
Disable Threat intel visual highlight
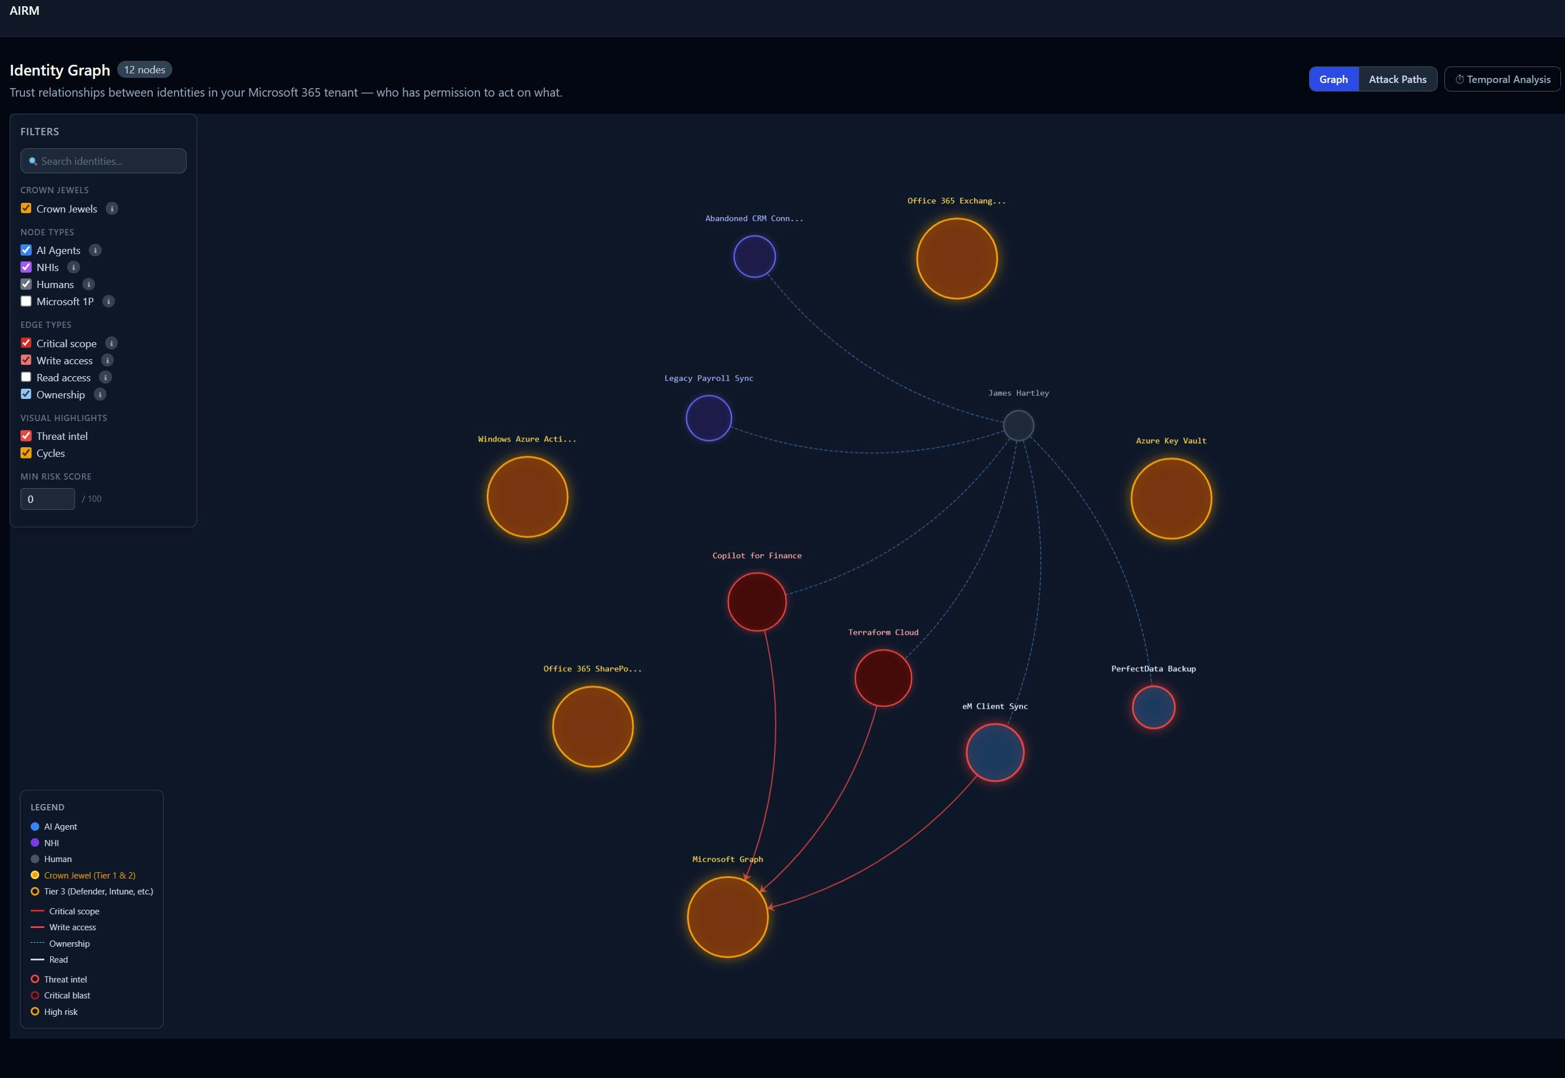coord(26,436)
